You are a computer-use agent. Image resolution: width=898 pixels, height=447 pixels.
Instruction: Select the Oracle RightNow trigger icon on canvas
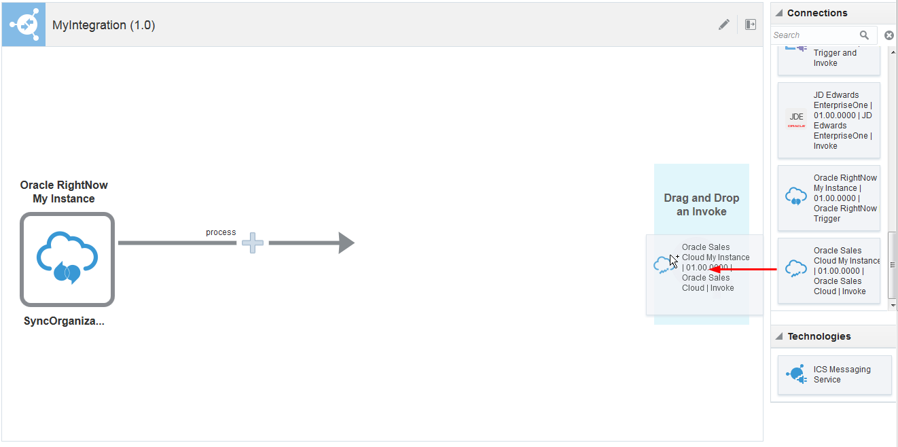pyautogui.click(x=67, y=260)
